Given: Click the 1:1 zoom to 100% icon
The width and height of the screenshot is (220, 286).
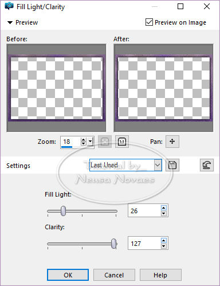Looking at the screenshot, I should 122,142.
